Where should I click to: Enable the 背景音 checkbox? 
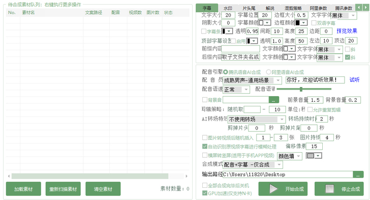(205, 100)
